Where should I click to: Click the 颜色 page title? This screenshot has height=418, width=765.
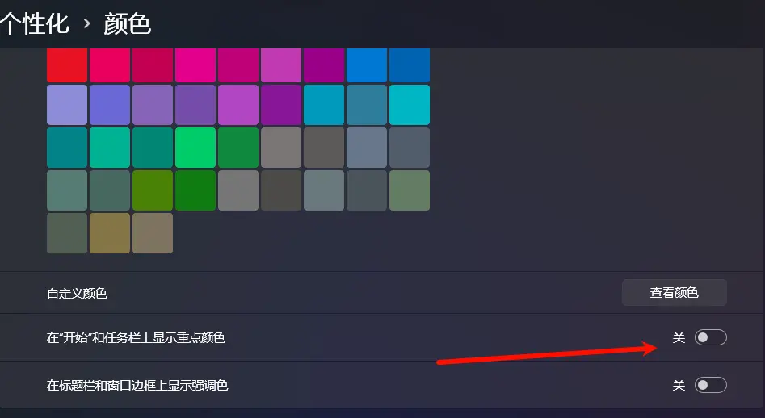click(x=128, y=23)
